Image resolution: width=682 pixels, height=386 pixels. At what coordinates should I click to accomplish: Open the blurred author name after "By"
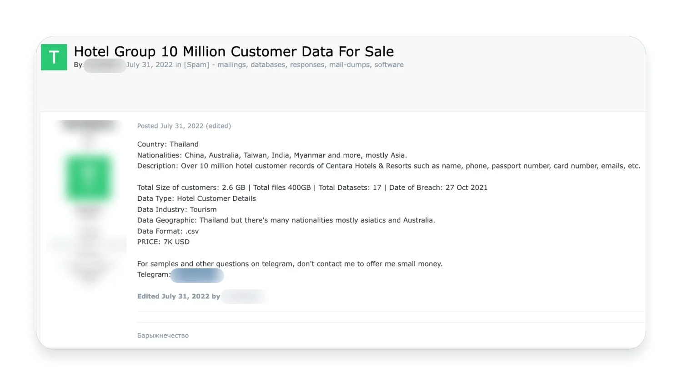[x=104, y=65]
